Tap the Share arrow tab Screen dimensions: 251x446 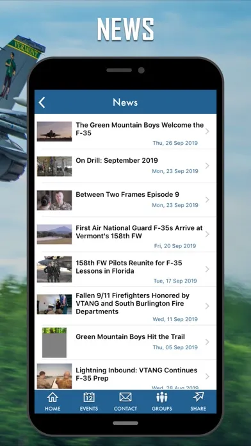coord(198,402)
